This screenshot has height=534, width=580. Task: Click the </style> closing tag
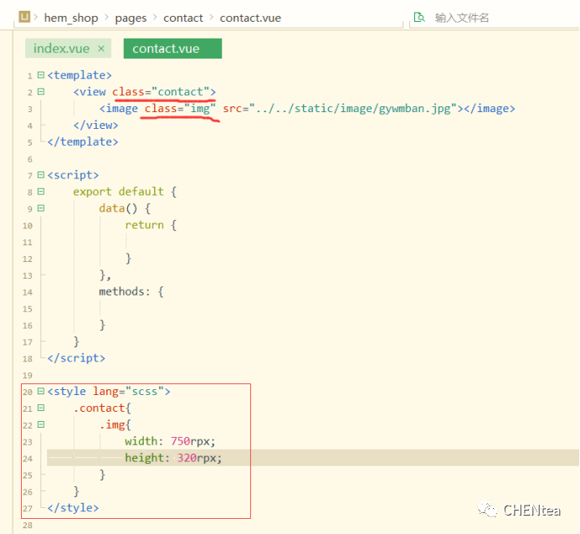click(73, 508)
